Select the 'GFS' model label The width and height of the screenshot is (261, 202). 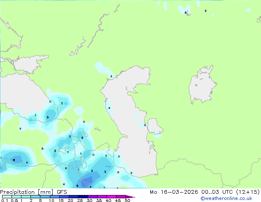pos(62,192)
